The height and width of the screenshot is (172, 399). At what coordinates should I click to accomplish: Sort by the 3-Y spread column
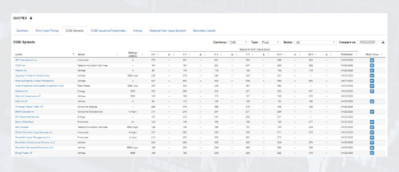pyautogui.click(x=186, y=54)
